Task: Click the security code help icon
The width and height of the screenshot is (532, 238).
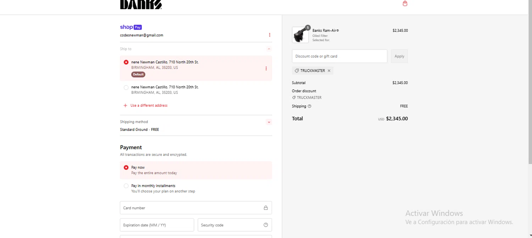Action: (266, 225)
